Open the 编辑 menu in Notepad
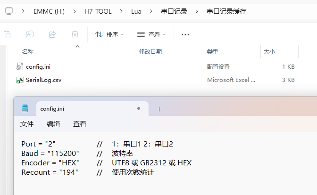The width and height of the screenshot is (317, 195). tap(53, 124)
